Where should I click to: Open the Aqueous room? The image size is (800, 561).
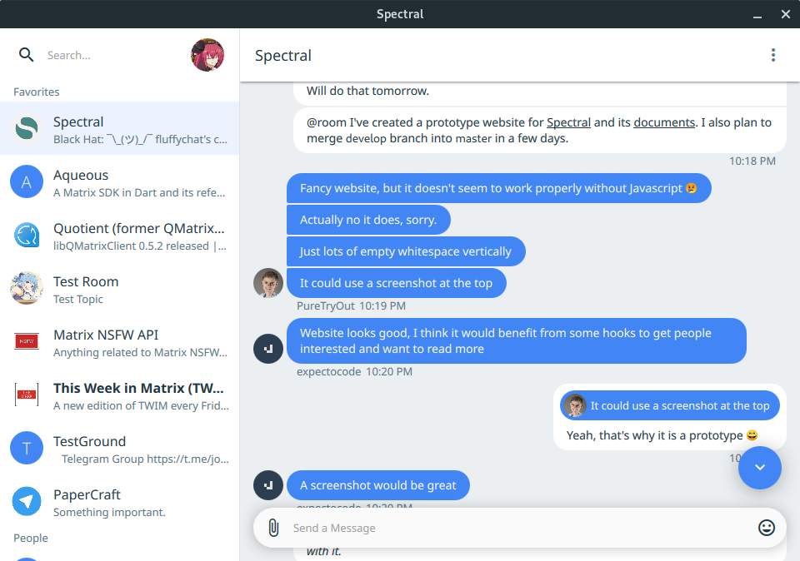pyautogui.click(x=120, y=182)
